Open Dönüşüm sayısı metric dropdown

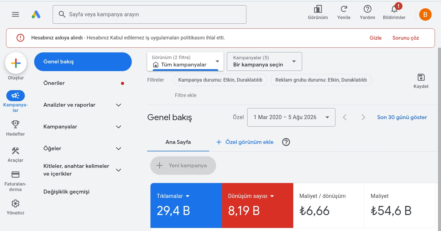click(251, 196)
